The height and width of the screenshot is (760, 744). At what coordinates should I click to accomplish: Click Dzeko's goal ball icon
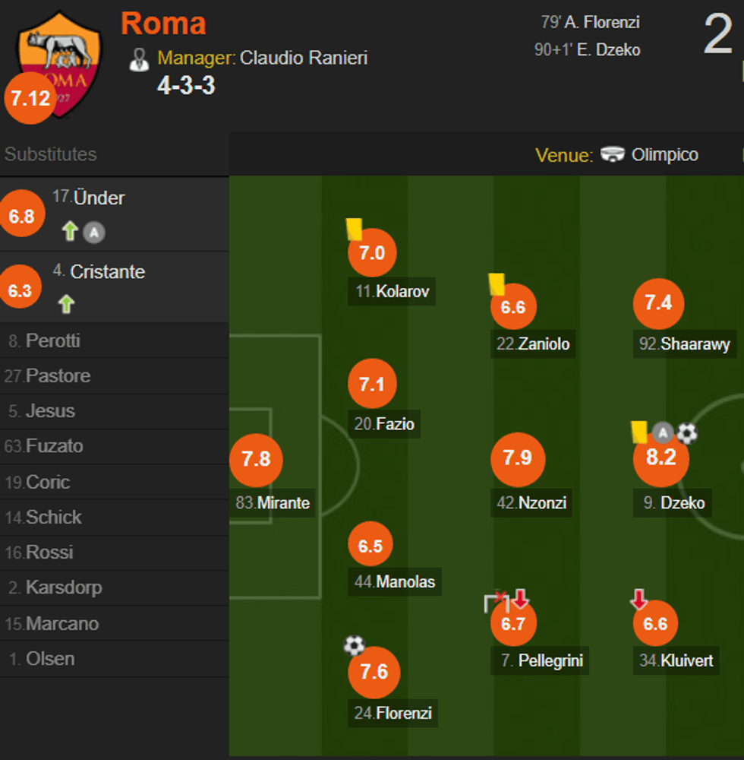tap(686, 433)
